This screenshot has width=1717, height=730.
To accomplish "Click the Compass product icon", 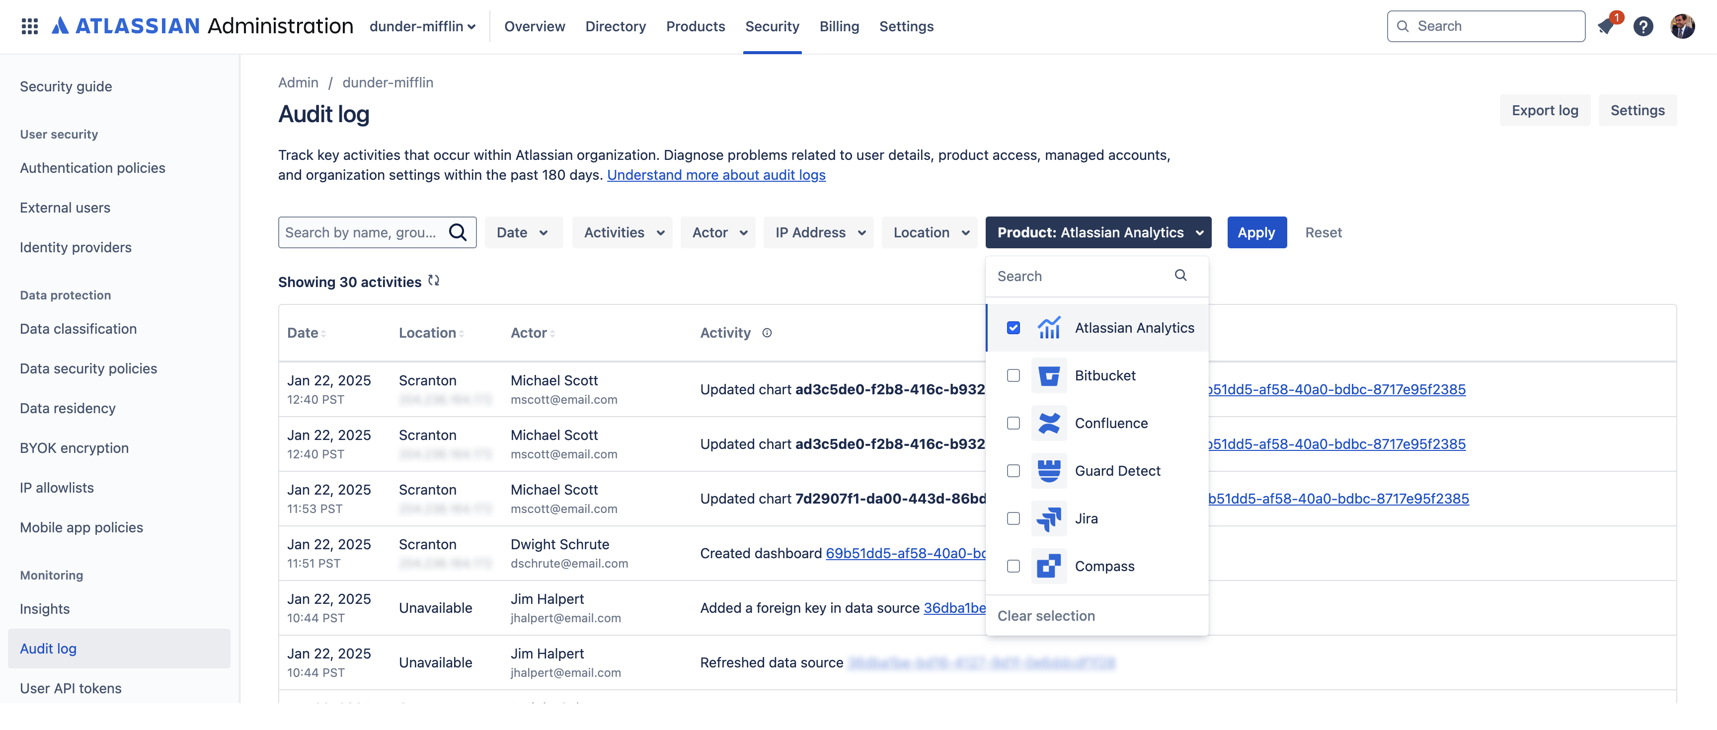I will pos(1048,566).
